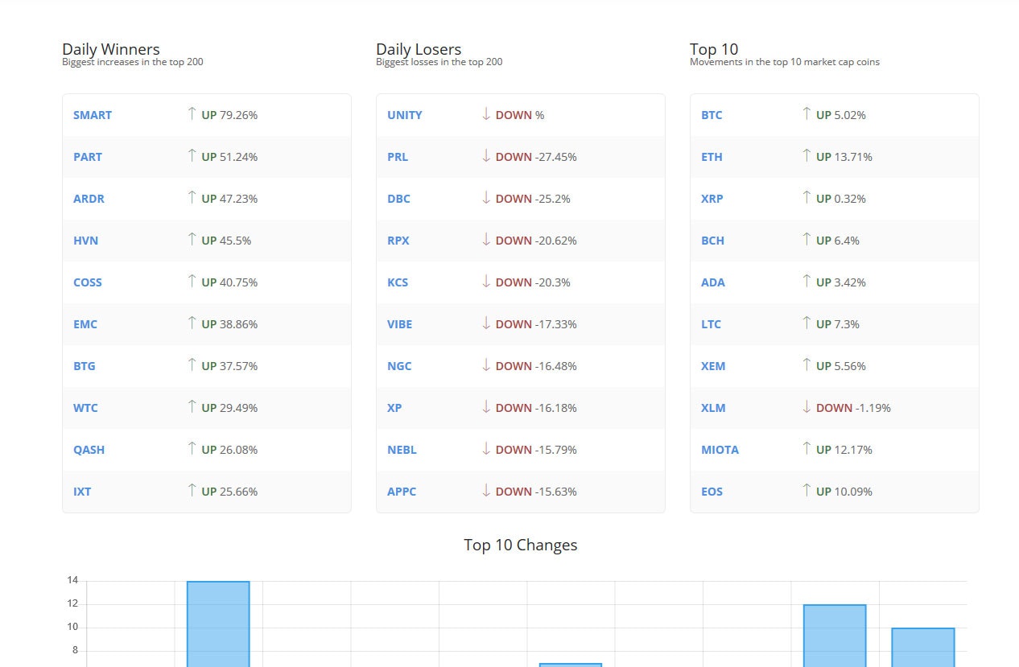Click the BTG ticker in Daily Winners
The width and height of the screenshot is (1019, 667).
point(85,366)
